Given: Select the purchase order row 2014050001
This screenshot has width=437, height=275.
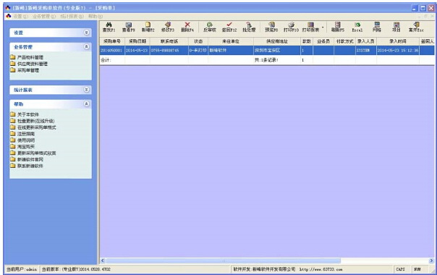Looking at the screenshot, I should tap(267, 51).
